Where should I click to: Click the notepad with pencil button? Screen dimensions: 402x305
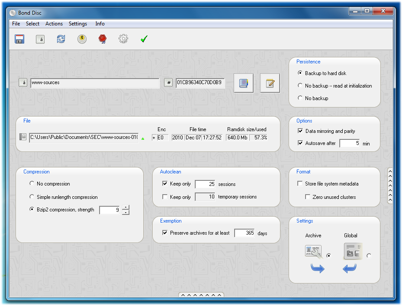click(270, 82)
